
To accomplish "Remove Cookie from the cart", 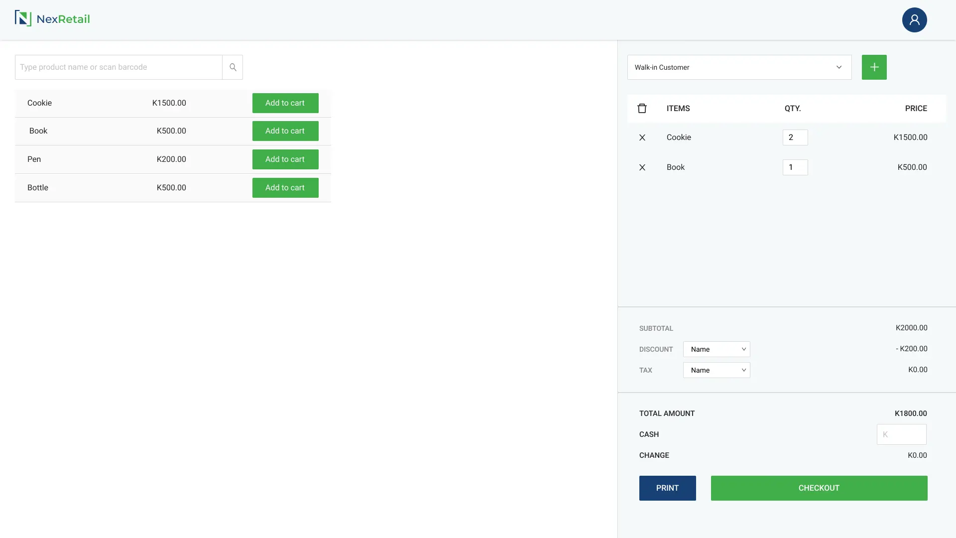I will (642, 137).
